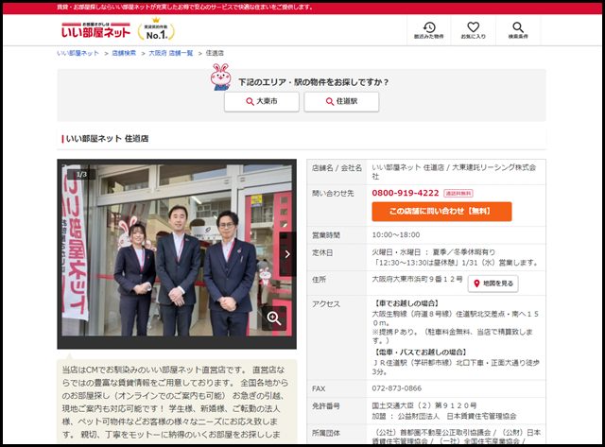Search properties near 住道駅
The height and width of the screenshot is (447, 605).
point(341,101)
